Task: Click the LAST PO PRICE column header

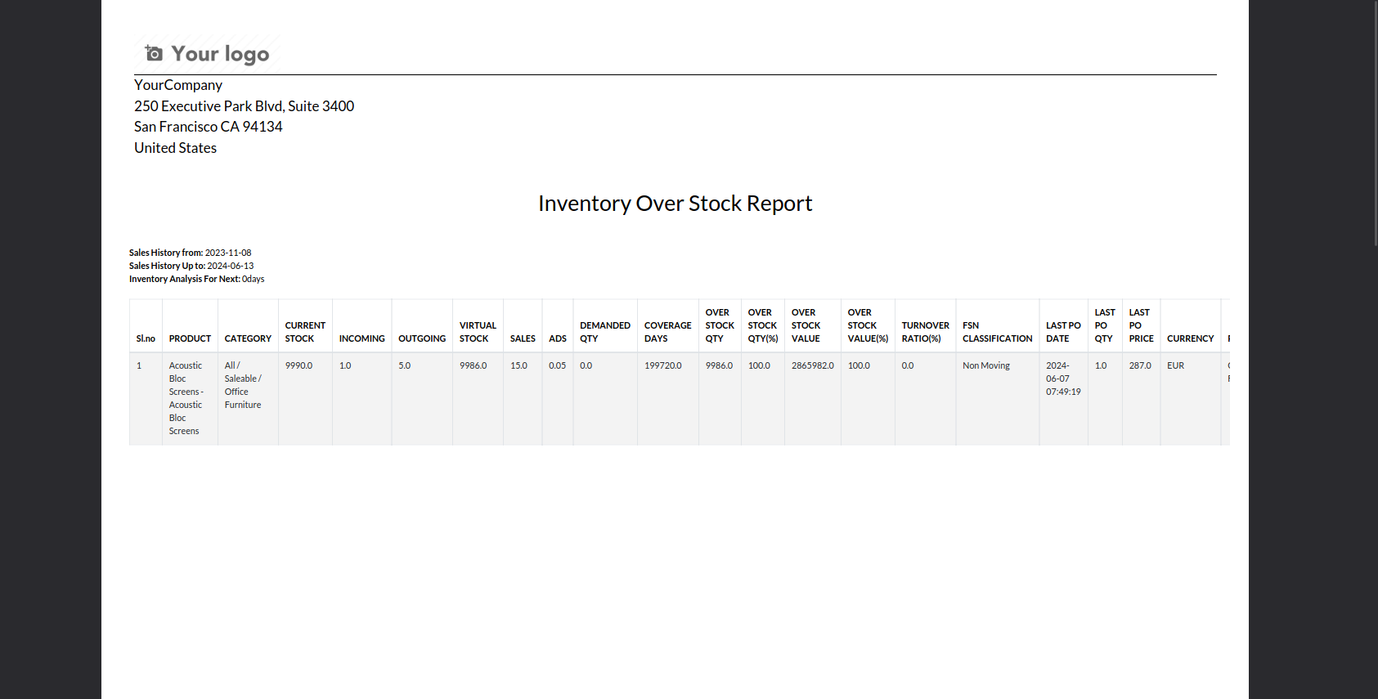Action: point(1141,325)
